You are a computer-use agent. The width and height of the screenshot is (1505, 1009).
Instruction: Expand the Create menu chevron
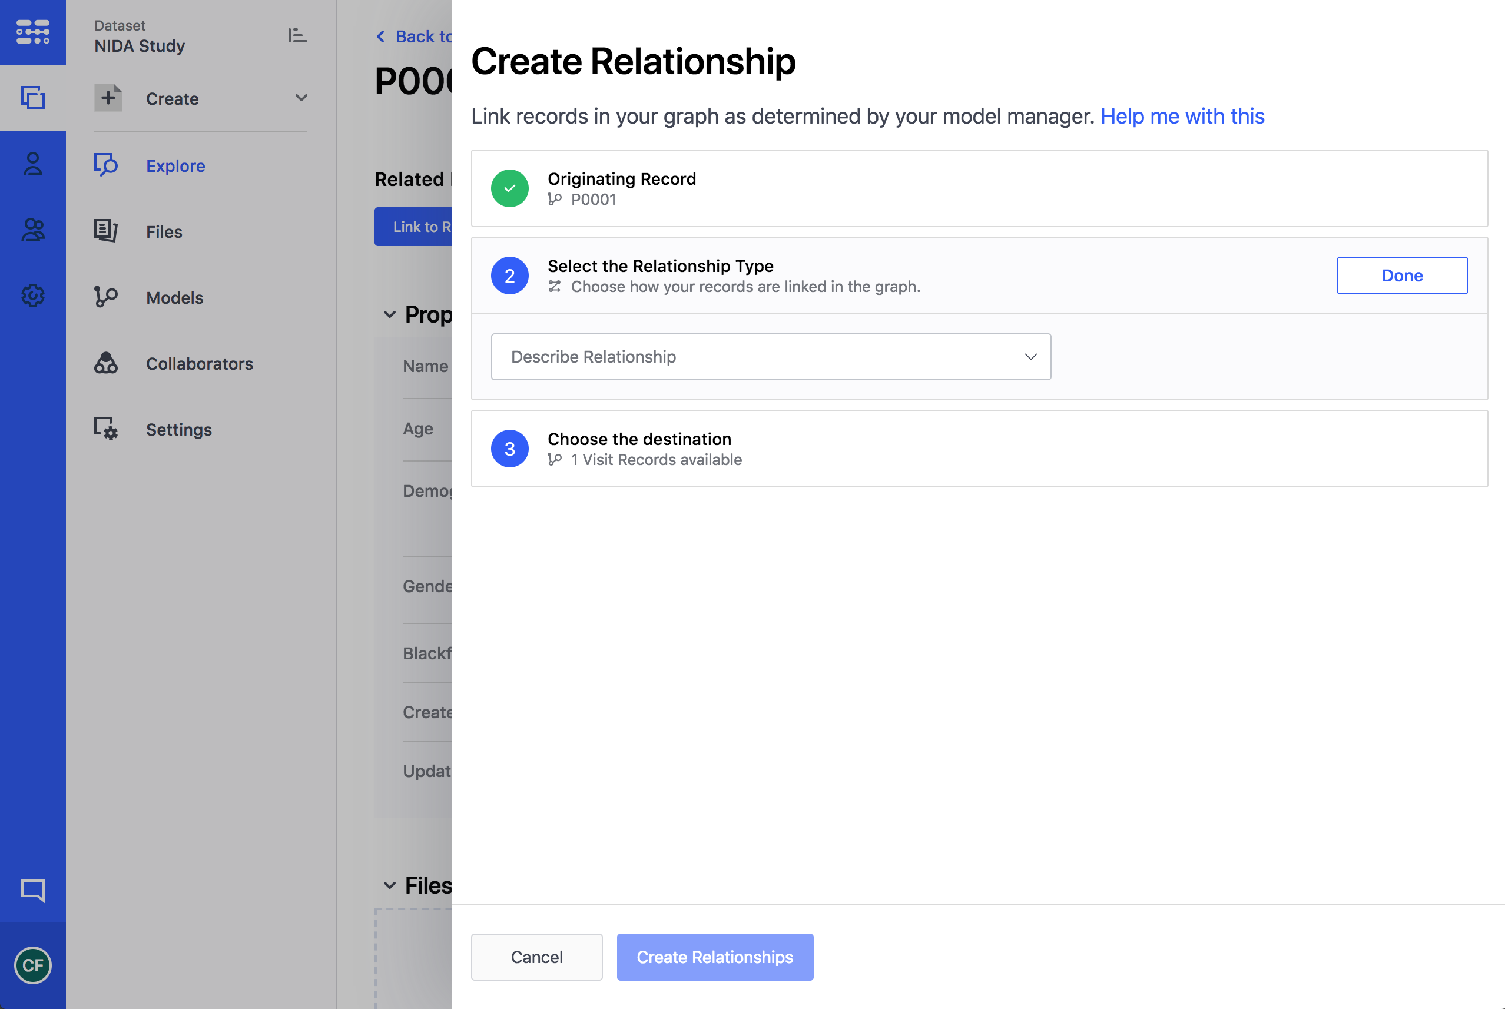coord(301,98)
